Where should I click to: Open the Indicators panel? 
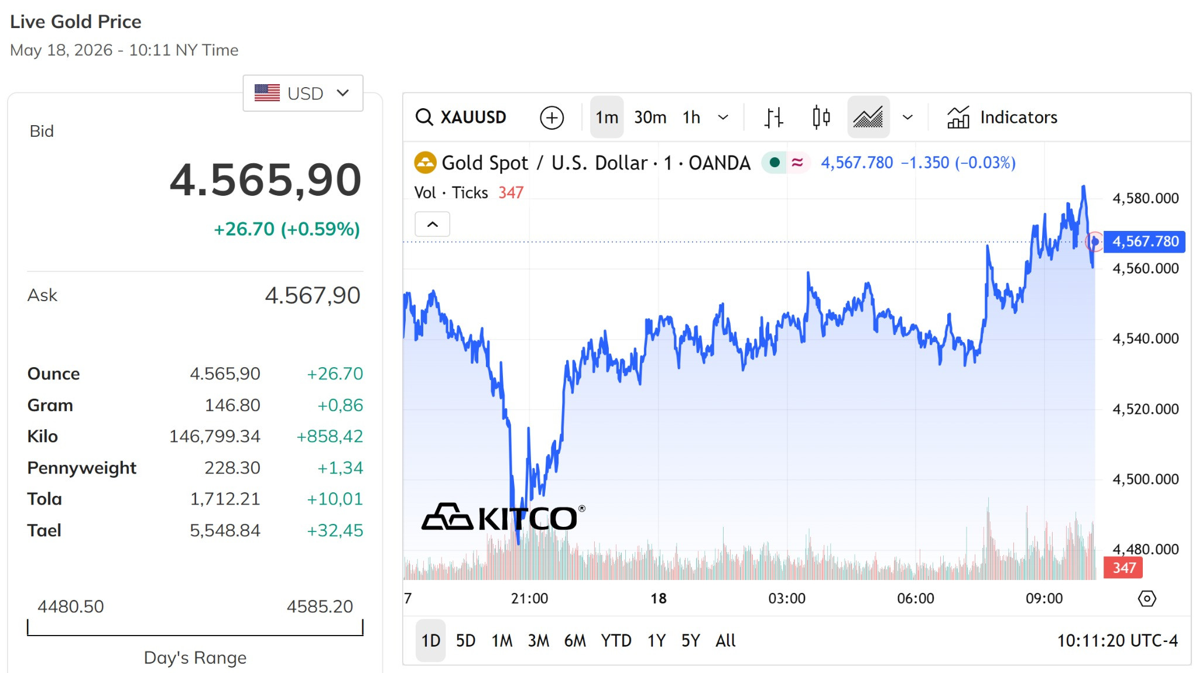1002,118
